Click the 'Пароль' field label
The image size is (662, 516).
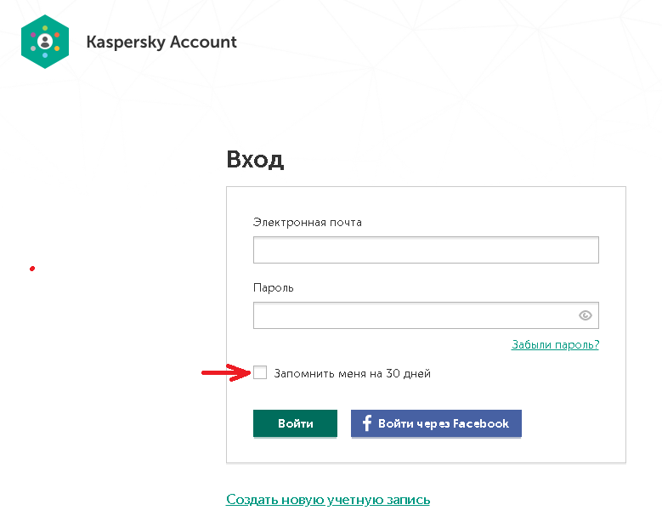274,288
